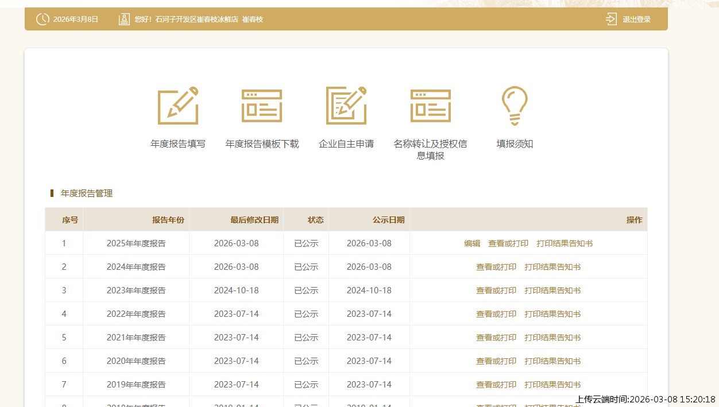This screenshot has width=719, height=407.
Task: Open 查看或打印 for 2025 annual report
Action: click(x=508, y=243)
